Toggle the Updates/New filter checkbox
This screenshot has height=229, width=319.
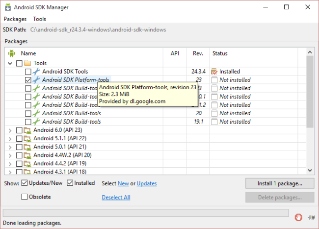point(25,183)
